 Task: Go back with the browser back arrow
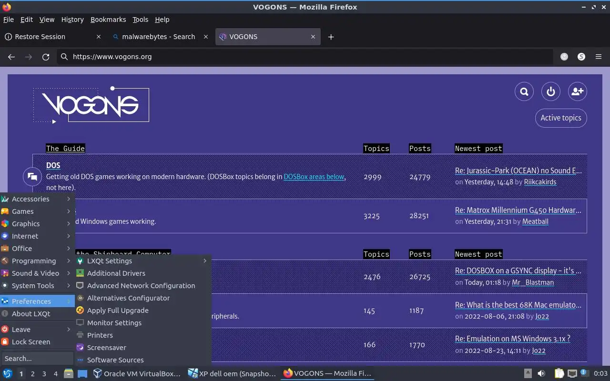click(x=11, y=57)
